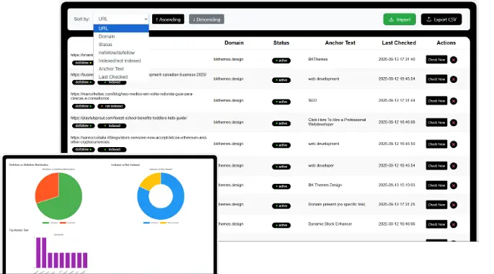Click active status in Dynamic Block Enhancer row
The height and width of the screenshot is (274, 494).
click(x=281, y=225)
